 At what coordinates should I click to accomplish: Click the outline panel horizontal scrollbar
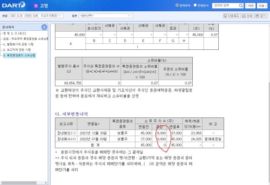[x=19, y=183]
